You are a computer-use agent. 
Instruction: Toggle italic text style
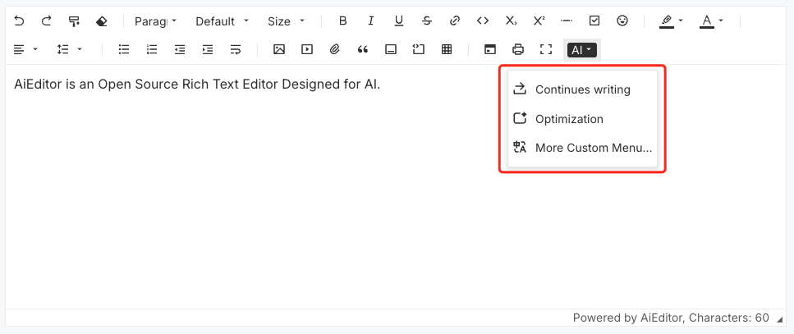[x=371, y=21]
